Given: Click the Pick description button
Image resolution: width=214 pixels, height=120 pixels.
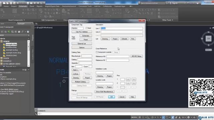Looking at the screenshot, I should point(133,39).
